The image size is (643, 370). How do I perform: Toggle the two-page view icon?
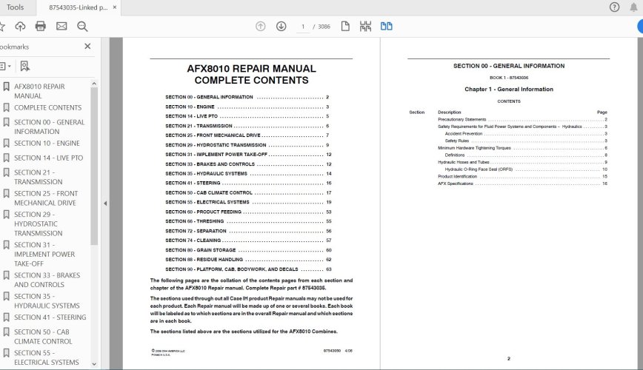[386, 27]
